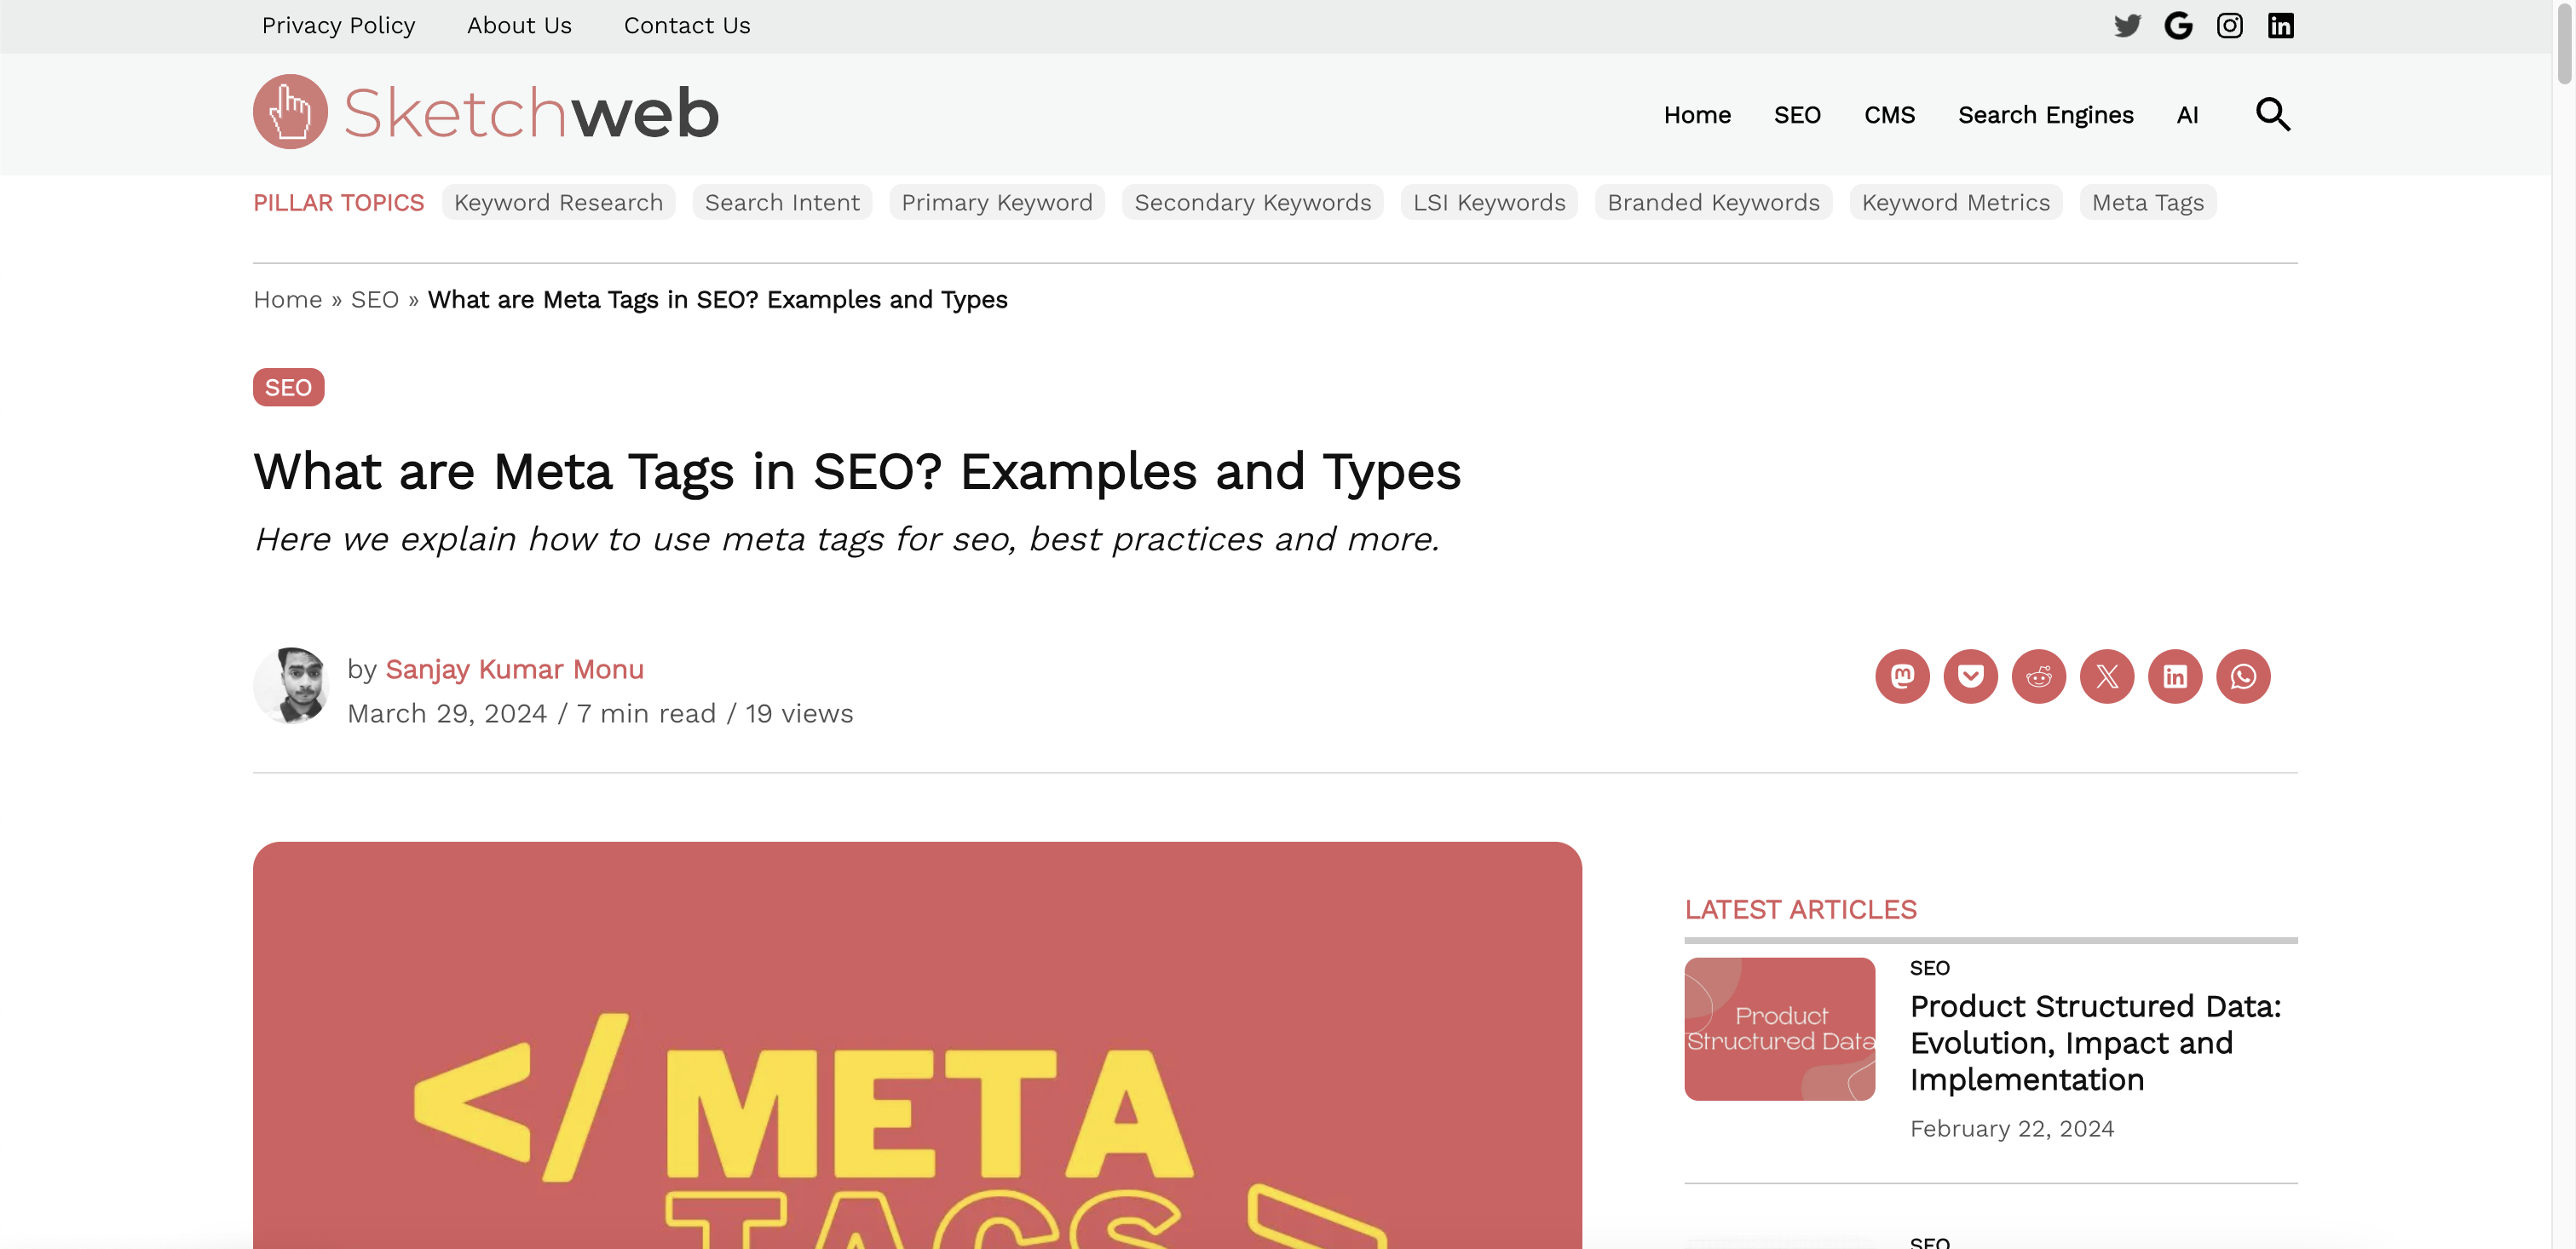Open Search Intent pillar topic
This screenshot has height=1249, width=2576.
pyautogui.click(x=782, y=202)
